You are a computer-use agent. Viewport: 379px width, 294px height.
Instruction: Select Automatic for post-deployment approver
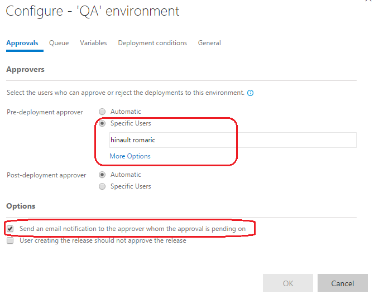[102, 175]
